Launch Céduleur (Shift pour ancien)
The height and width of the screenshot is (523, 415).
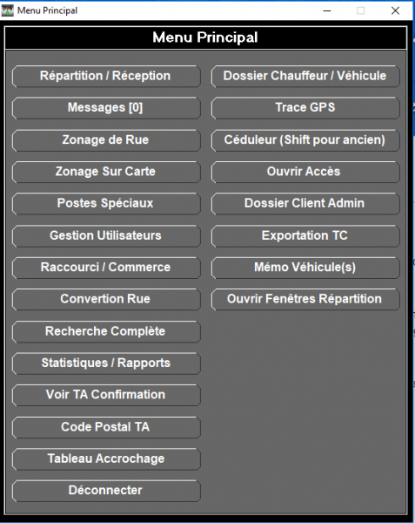305,140
